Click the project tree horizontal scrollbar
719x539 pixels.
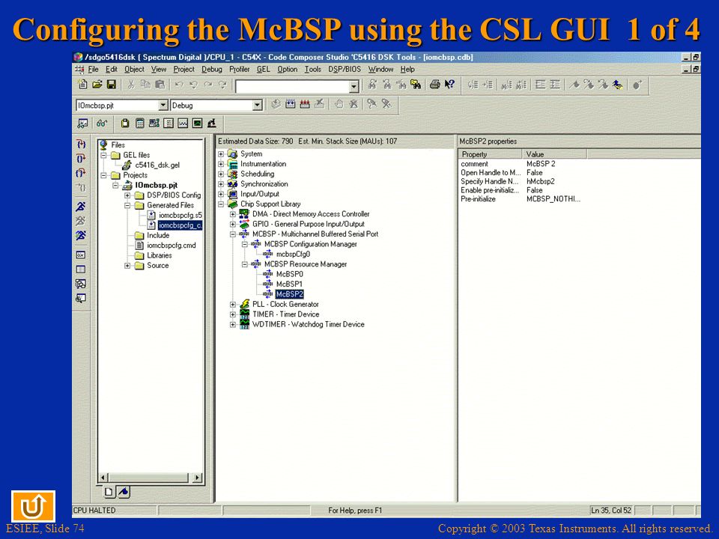[x=150, y=477]
